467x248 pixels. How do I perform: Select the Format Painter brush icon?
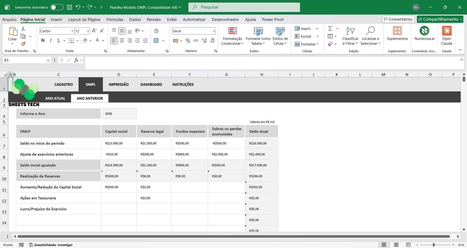(23, 44)
